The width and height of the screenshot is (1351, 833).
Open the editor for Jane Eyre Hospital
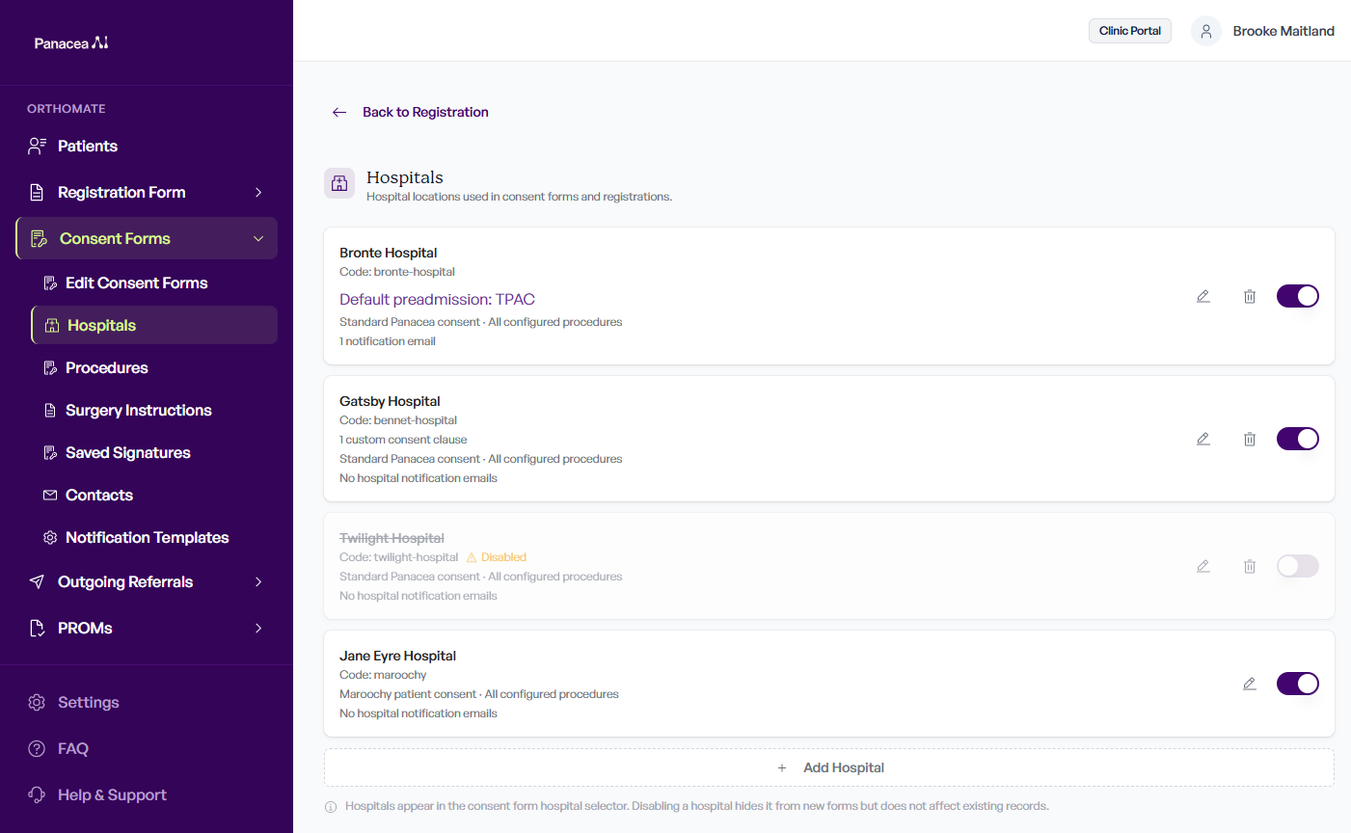pos(1250,684)
